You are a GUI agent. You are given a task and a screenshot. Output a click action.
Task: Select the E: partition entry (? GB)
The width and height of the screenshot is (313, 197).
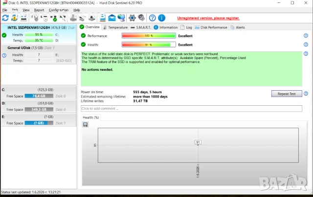click(x=39, y=120)
